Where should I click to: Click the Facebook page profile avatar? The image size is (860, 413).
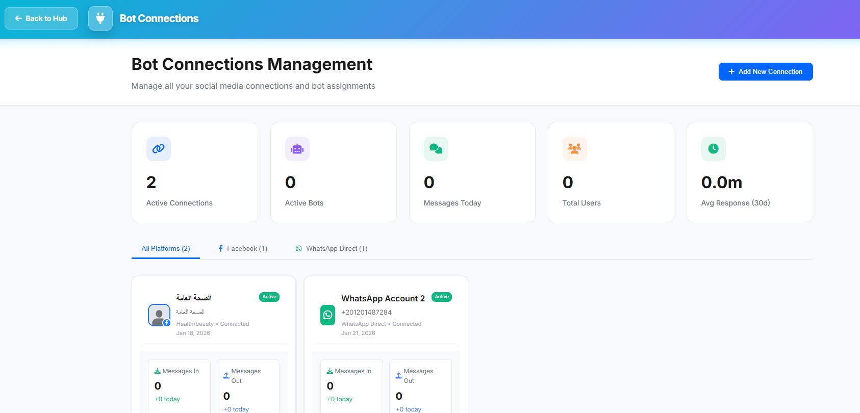click(159, 315)
